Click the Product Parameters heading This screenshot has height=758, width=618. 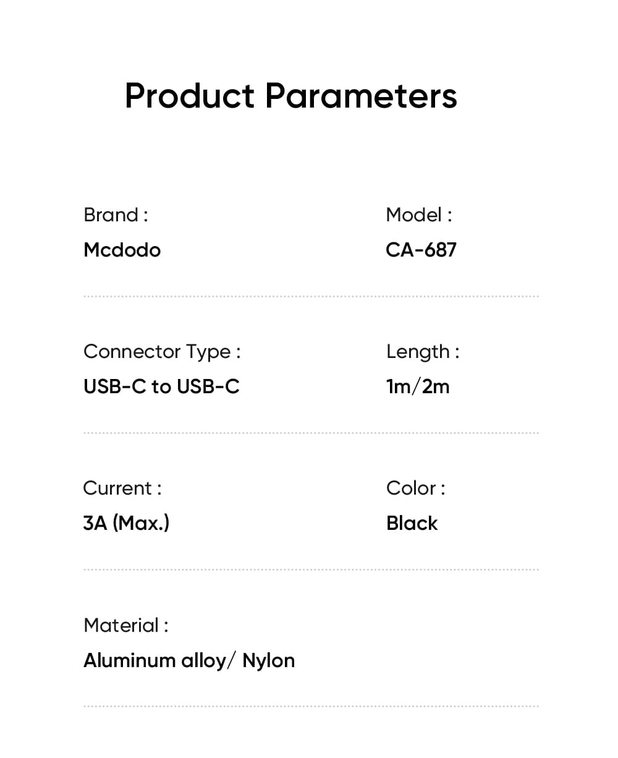point(291,96)
